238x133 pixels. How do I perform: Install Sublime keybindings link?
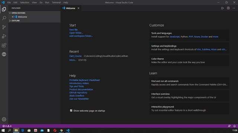[x=206, y=50]
